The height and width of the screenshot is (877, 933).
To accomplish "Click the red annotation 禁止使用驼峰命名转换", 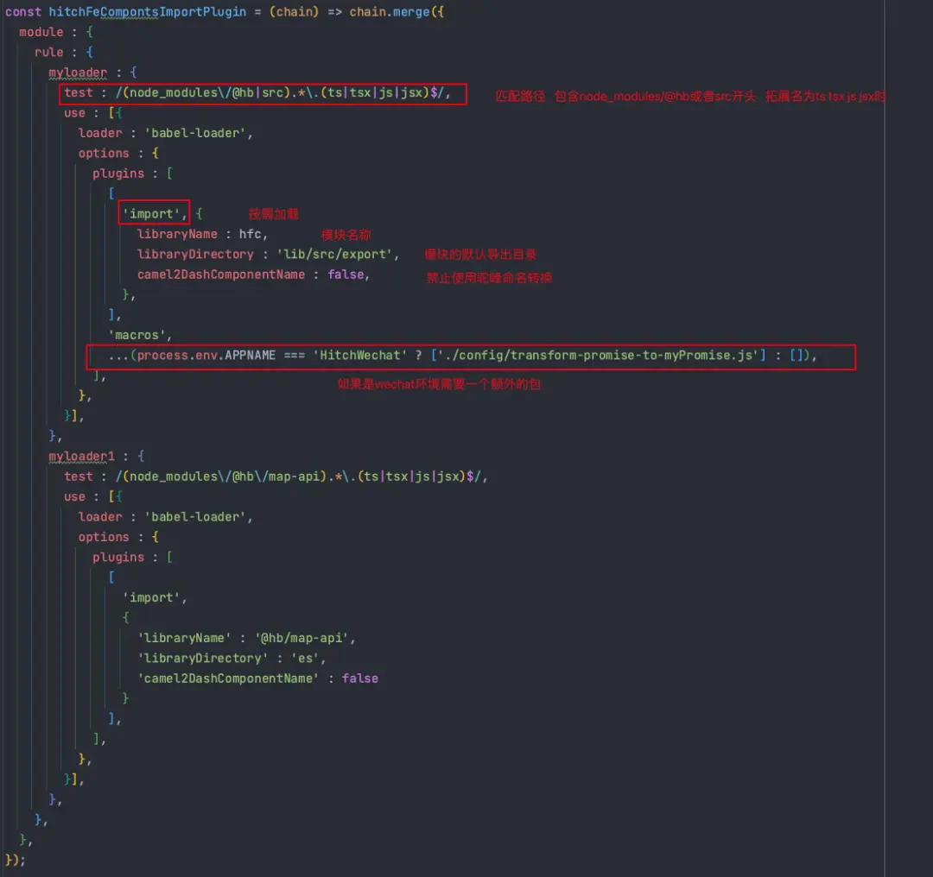I will [x=489, y=278].
